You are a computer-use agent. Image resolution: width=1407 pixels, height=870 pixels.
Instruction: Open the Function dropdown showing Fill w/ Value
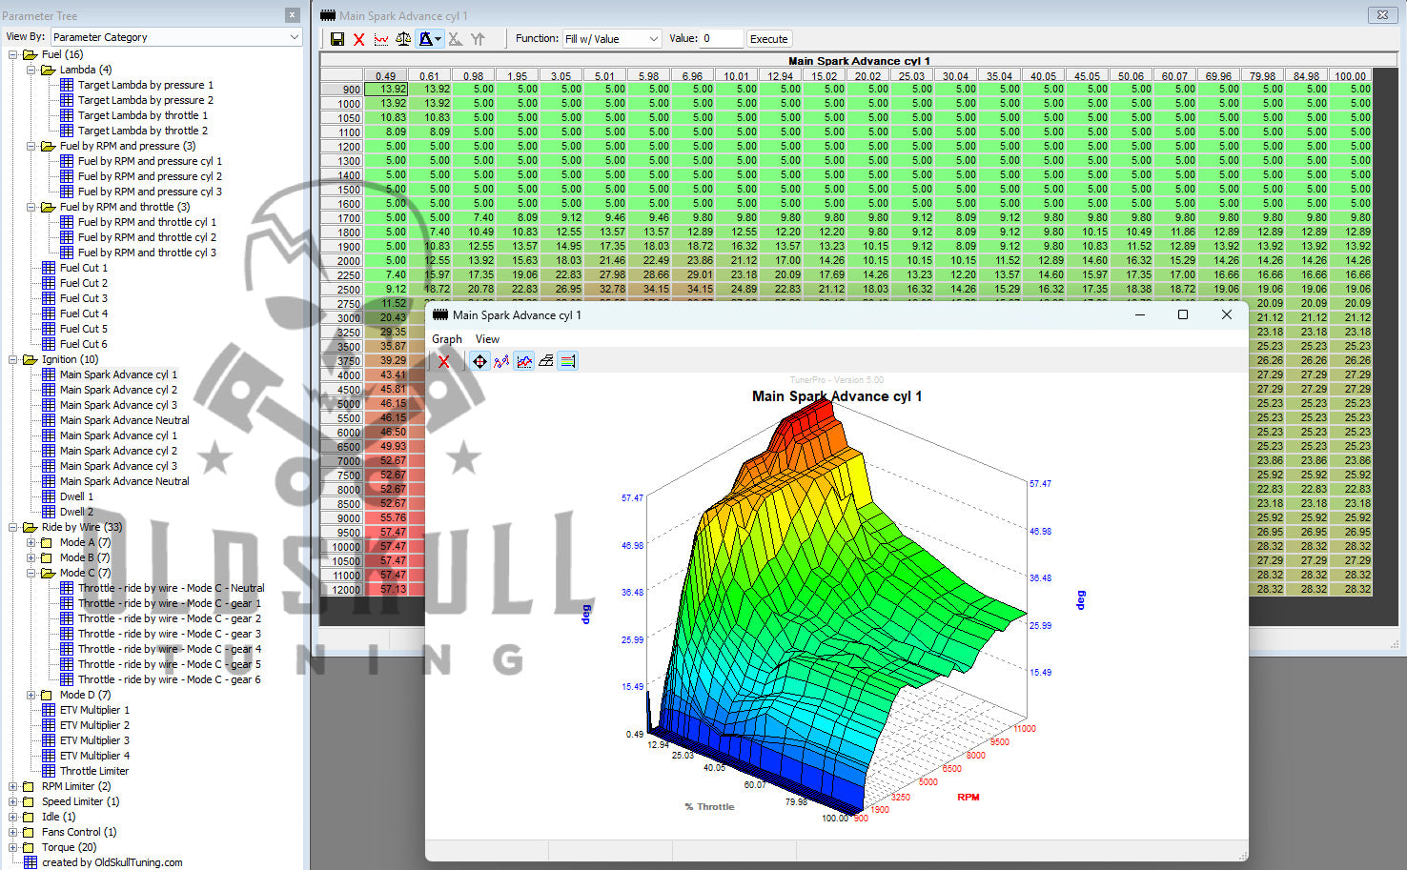(x=611, y=39)
